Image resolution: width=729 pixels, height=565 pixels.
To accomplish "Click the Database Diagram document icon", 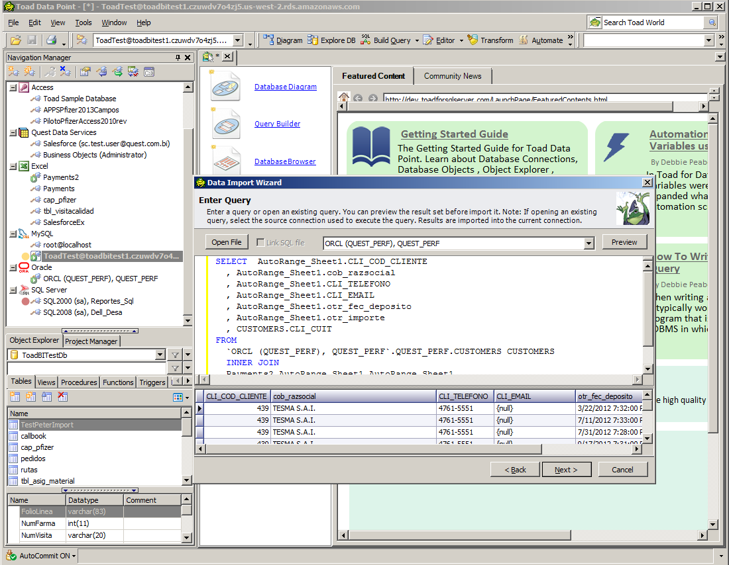I will 225,87.
